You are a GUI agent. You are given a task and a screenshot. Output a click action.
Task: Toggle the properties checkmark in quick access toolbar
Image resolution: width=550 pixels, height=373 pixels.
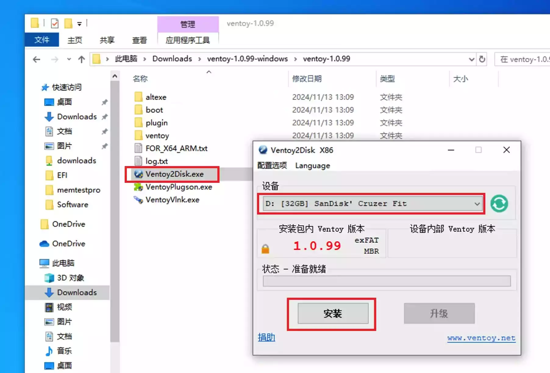tap(55, 23)
